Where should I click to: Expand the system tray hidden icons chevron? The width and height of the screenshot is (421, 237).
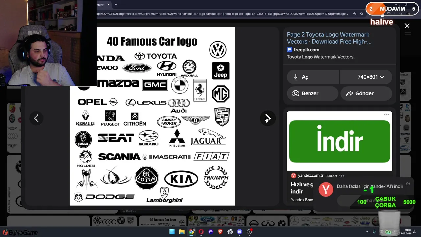click(x=367, y=232)
